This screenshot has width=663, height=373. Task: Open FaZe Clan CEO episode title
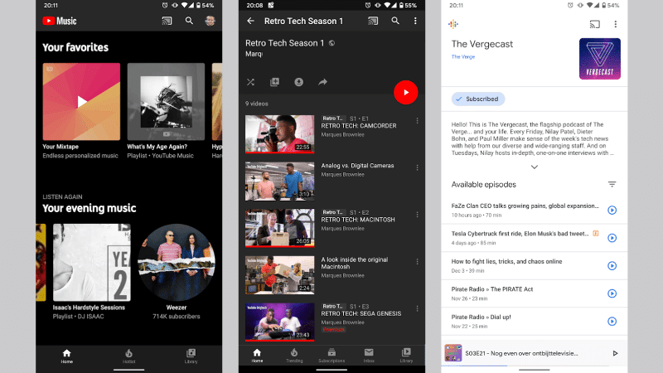pyautogui.click(x=525, y=206)
